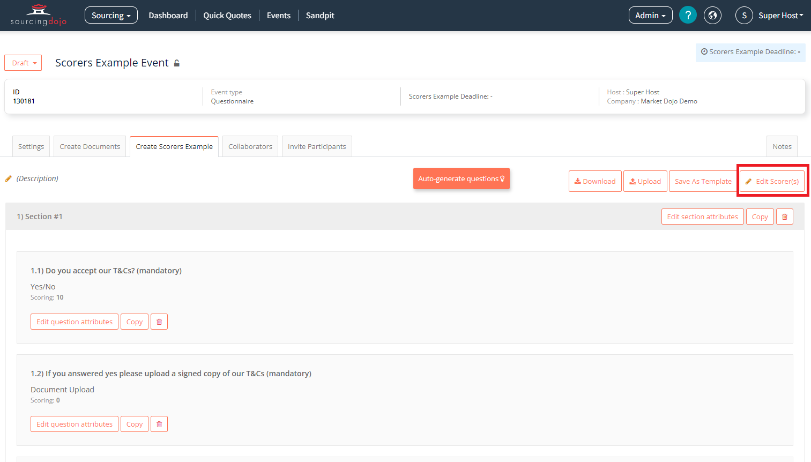811x462 pixels.
Task: Click the Super Host avatar circle
Action: pos(744,15)
